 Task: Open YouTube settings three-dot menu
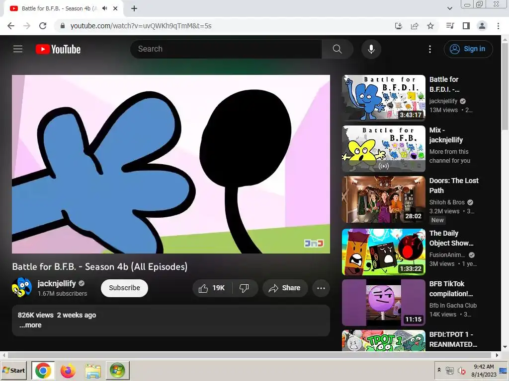click(x=430, y=49)
